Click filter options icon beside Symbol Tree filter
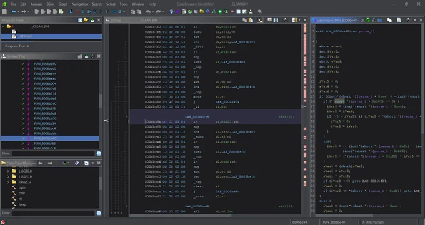This screenshot has width=425, height=225. click(x=99, y=153)
